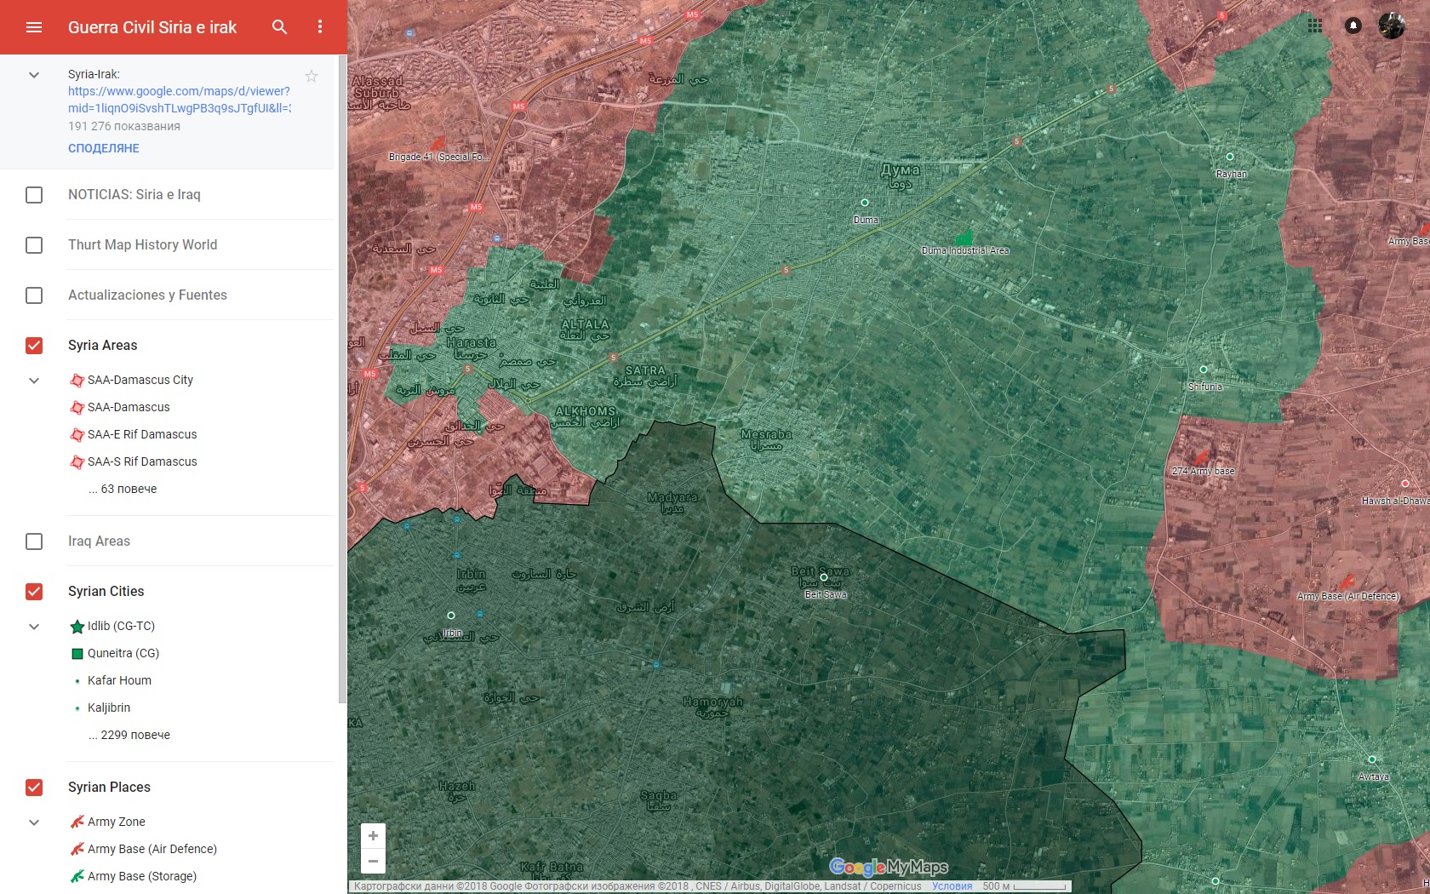This screenshot has height=894, width=1430.
Task: Select Quneitra (CG) in the cities list
Action: 123,653
